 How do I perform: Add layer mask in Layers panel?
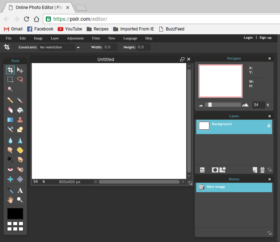pos(215,170)
